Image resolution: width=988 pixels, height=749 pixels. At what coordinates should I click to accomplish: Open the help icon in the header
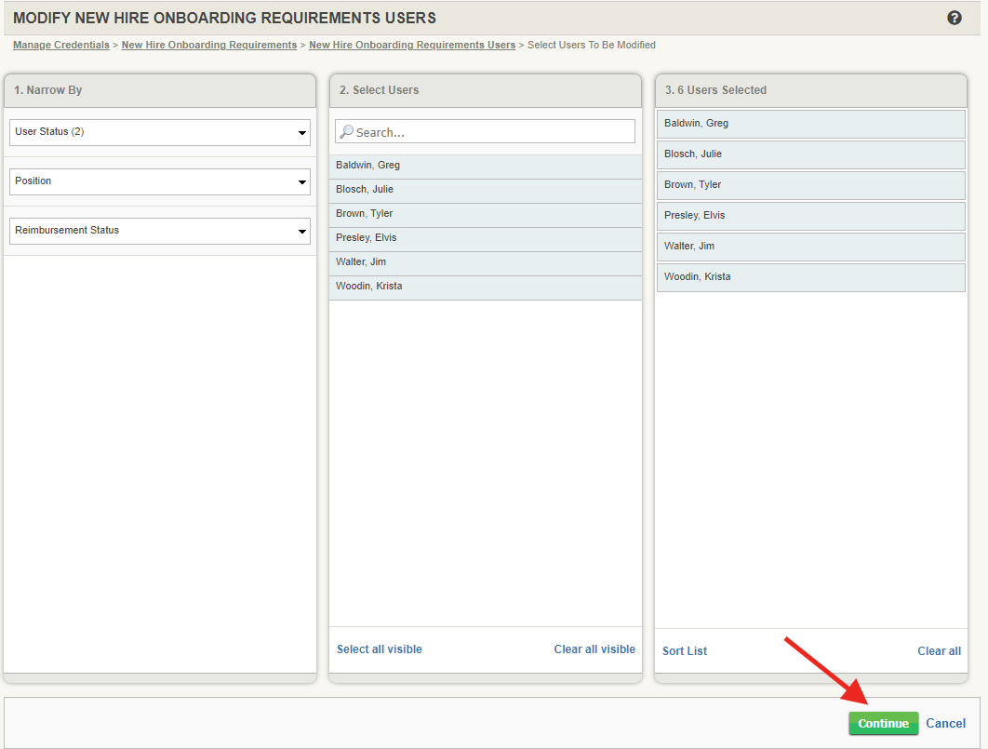tap(954, 17)
